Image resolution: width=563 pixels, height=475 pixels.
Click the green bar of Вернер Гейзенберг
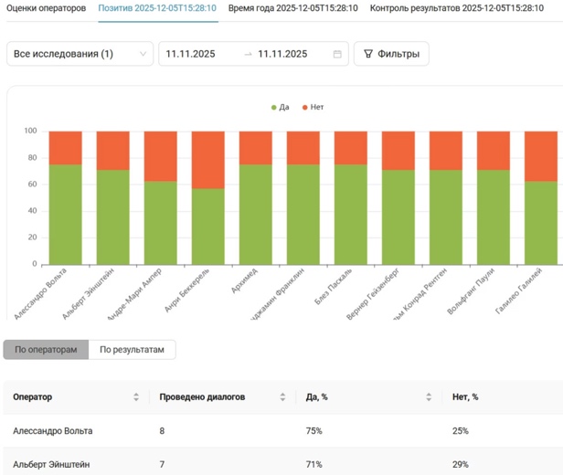pyautogui.click(x=398, y=217)
